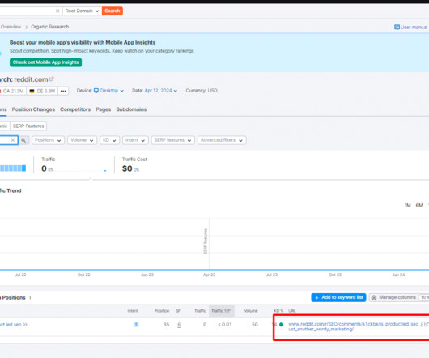The height and width of the screenshot is (358, 429).
Task: Sort table by Volume column
Action: (x=251, y=311)
